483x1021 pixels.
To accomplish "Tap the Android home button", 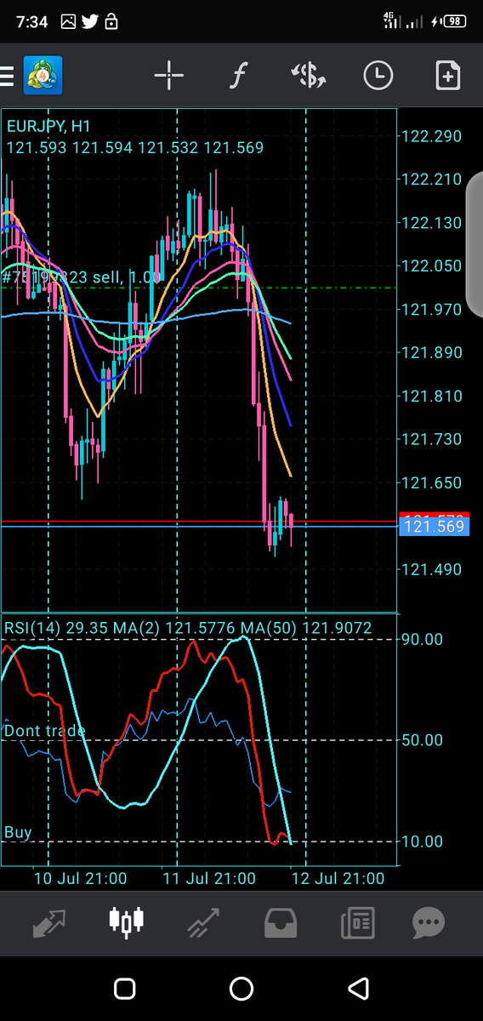I will click(x=241, y=989).
